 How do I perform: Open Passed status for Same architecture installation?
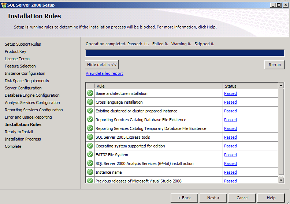tap(230, 93)
